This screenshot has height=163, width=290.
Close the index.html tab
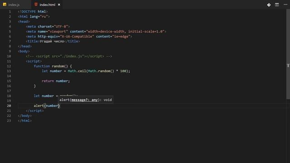pyautogui.click(x=59, y=5)
